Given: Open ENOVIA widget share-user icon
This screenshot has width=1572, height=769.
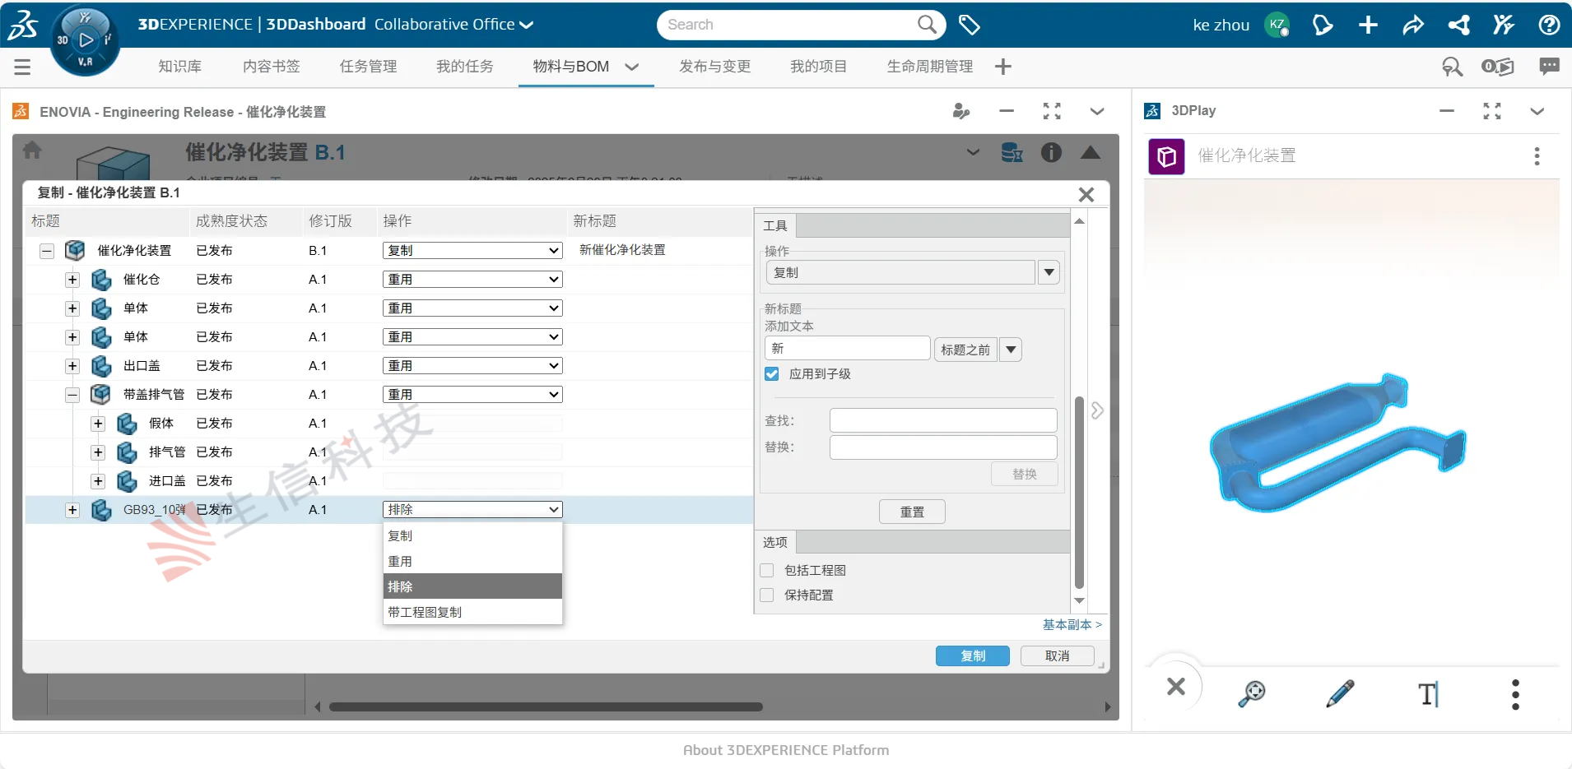Looking at the screenshot, I should [x=960, y=111].
